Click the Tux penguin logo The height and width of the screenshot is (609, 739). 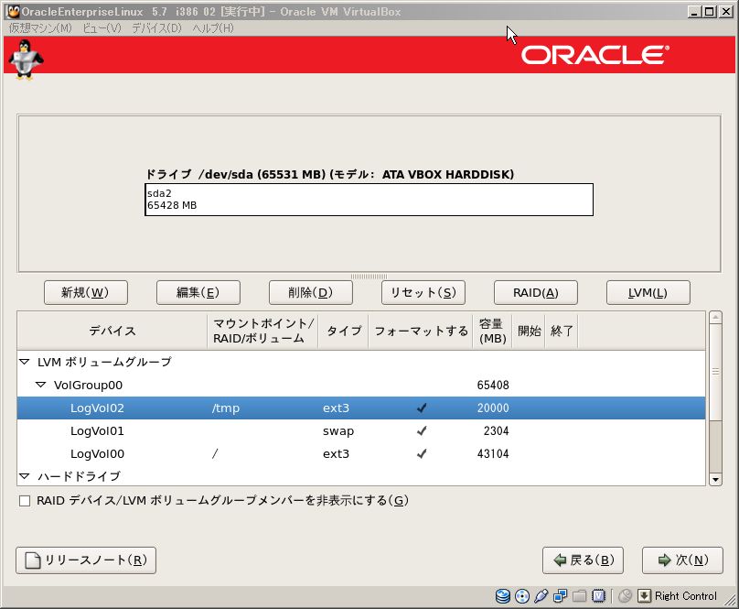[x=26, y=60]
